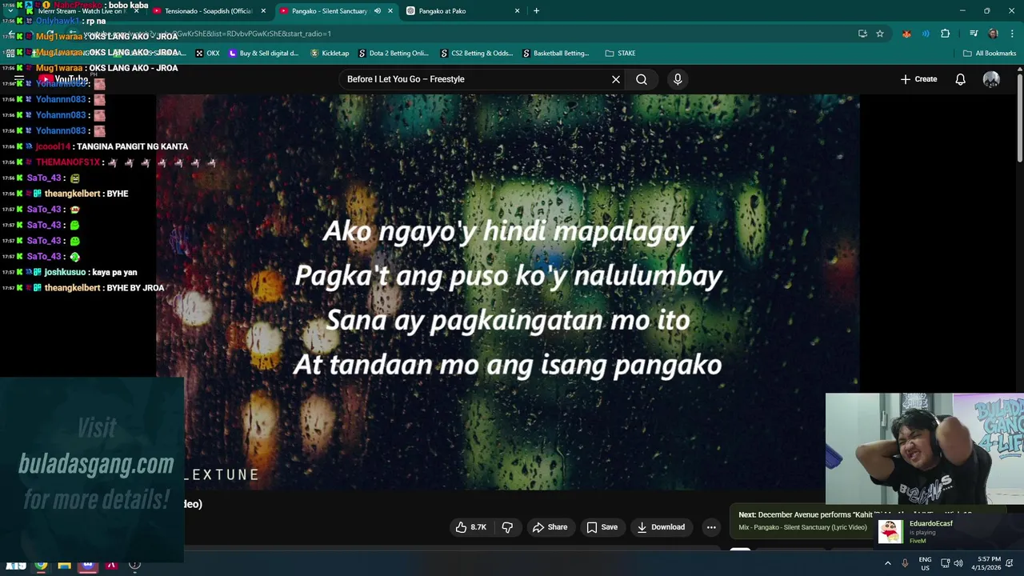This screenshot has height=576, width=1024.
Task: Click the YouTube search magnifier button
Action: 642,79
